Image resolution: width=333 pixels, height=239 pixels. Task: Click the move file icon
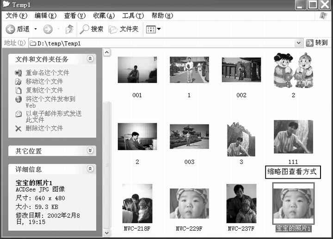tap(18, 82)
